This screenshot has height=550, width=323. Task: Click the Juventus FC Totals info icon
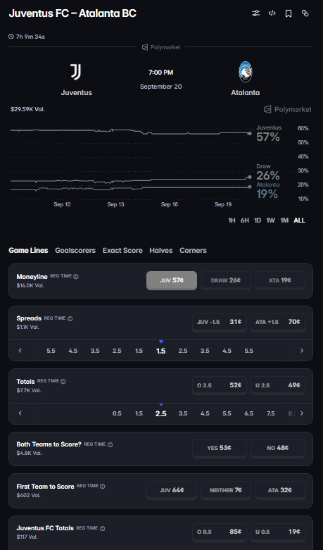coord(102,528)
